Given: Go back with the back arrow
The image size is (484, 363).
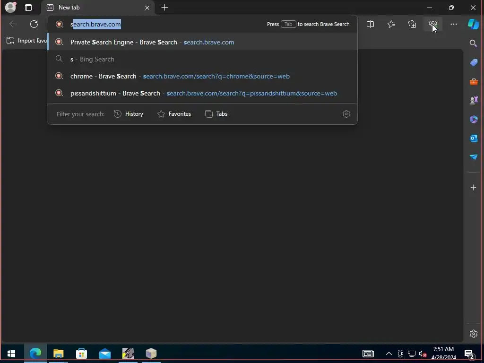Looking at the screenshot, I should (x=13, y=24).
